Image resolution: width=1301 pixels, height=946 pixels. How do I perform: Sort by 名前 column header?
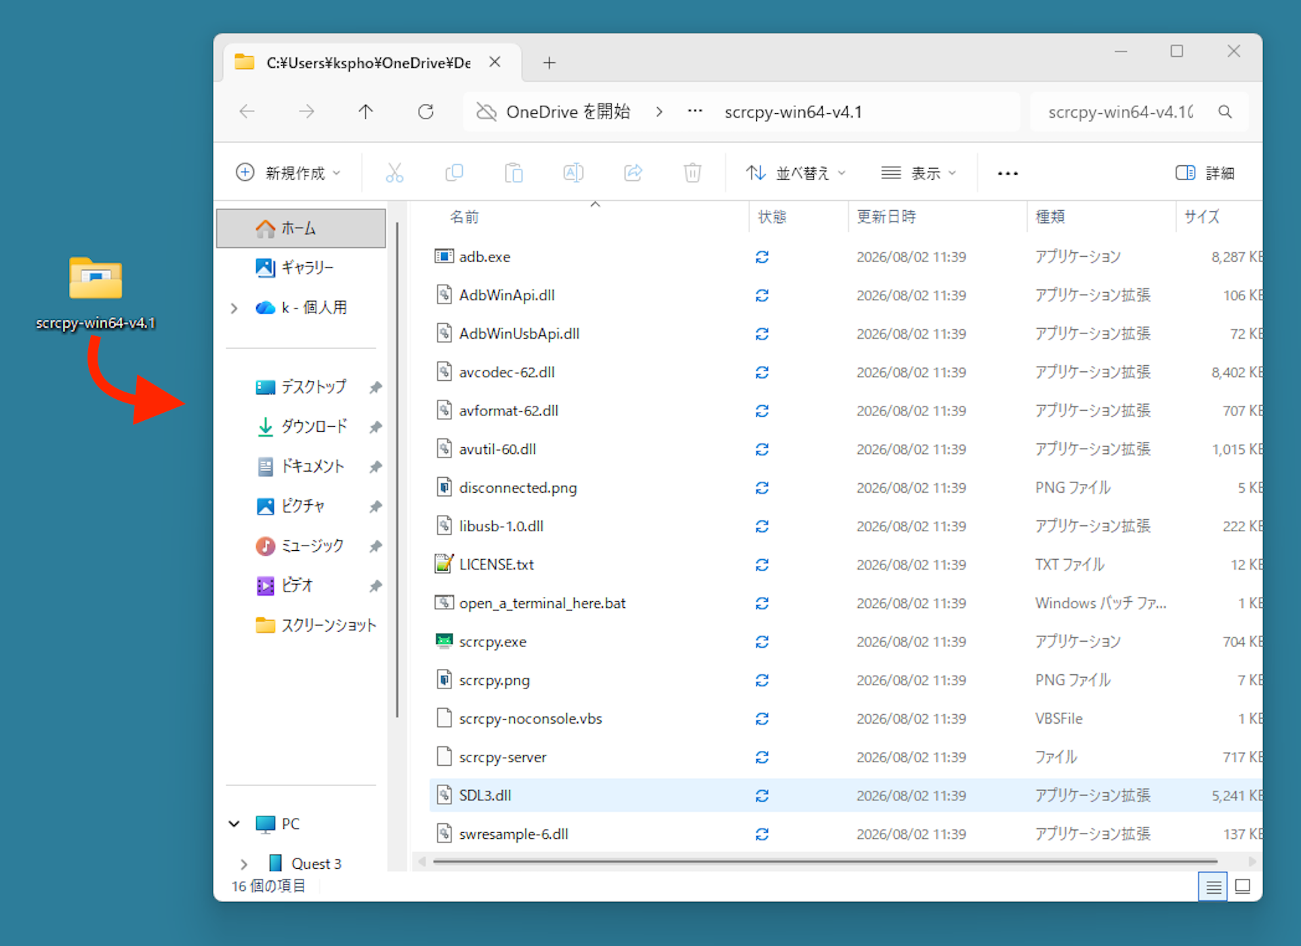tap(464, 217)
